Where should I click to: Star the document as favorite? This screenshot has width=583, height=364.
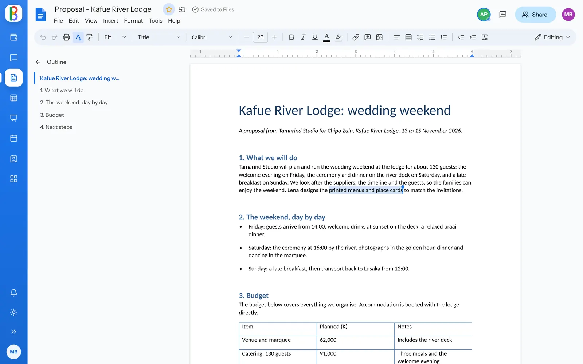(169, 9)
